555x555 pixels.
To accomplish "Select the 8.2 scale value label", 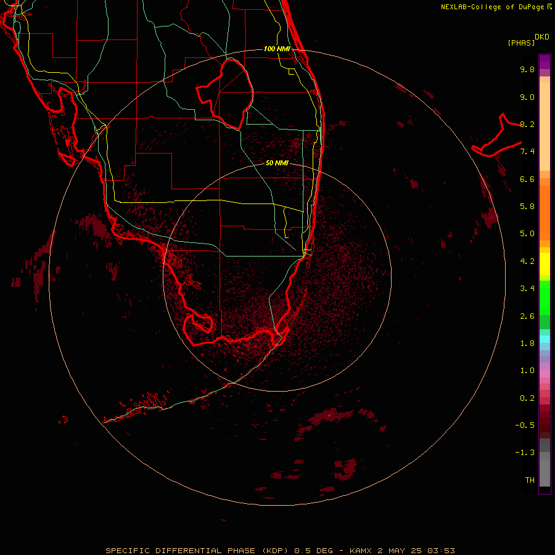I will point(527,125).
